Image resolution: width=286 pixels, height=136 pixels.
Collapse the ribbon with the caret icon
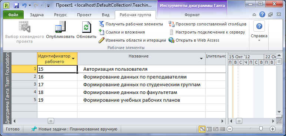[255, 15]
